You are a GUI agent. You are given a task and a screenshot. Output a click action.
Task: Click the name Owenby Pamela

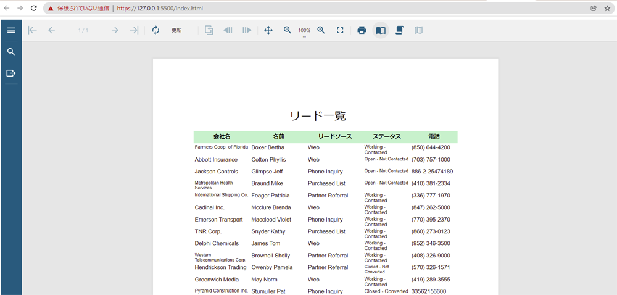[272, 267]
